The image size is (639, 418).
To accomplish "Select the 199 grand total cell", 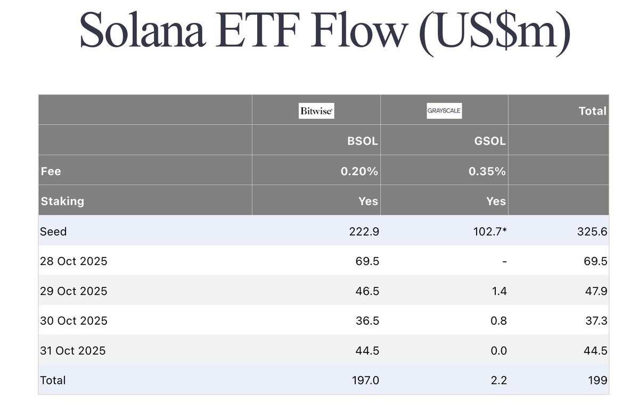I will click(x=597, y=380).
